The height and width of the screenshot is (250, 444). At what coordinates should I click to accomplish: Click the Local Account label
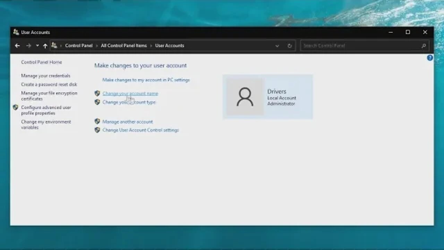pyautogui.click(x=282, y=98)
